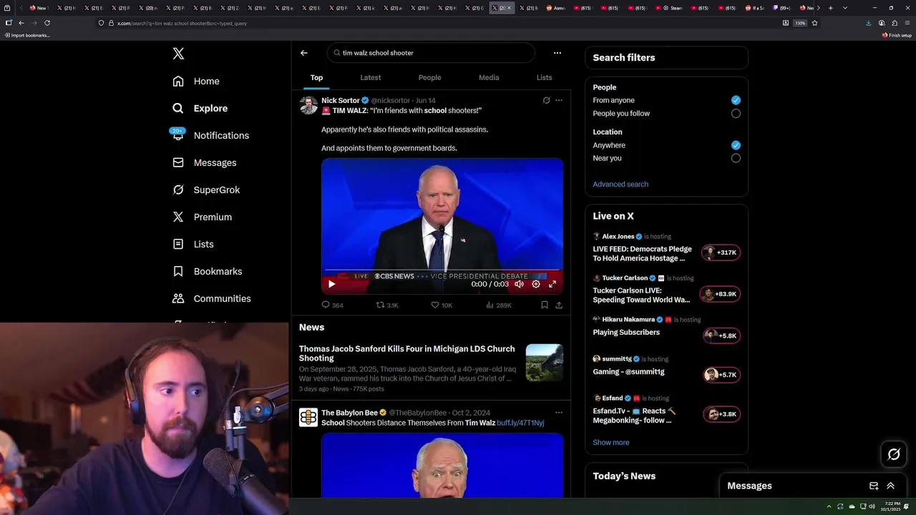View analytics 289K on post
This screenshot has width=916, height=515.
click(499, 305)
